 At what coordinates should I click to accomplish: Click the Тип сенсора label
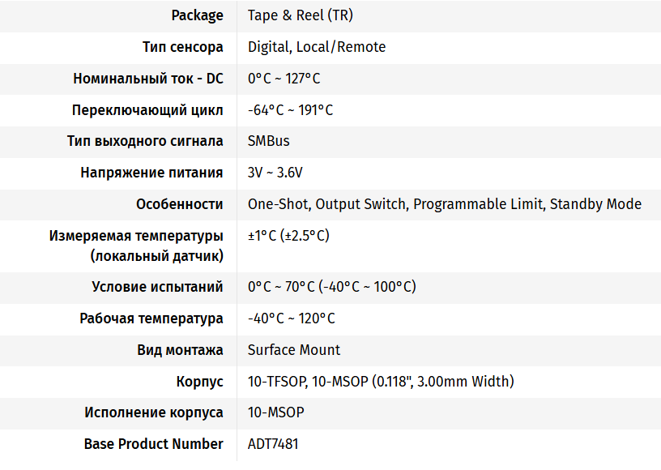pyautogui.click(x=182, y=47)
